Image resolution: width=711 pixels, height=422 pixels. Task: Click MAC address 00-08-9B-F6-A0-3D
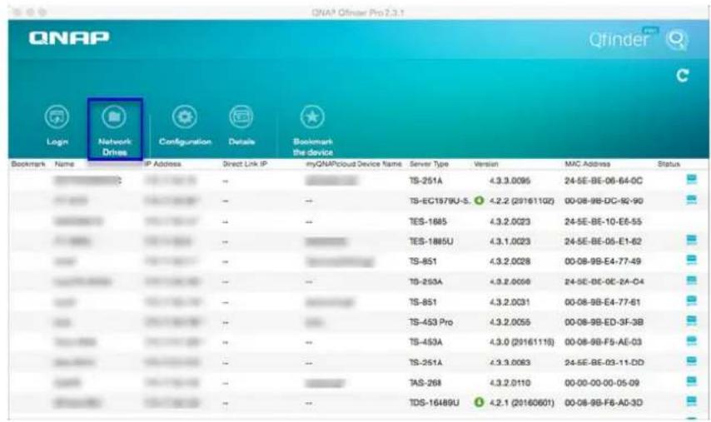603,403
